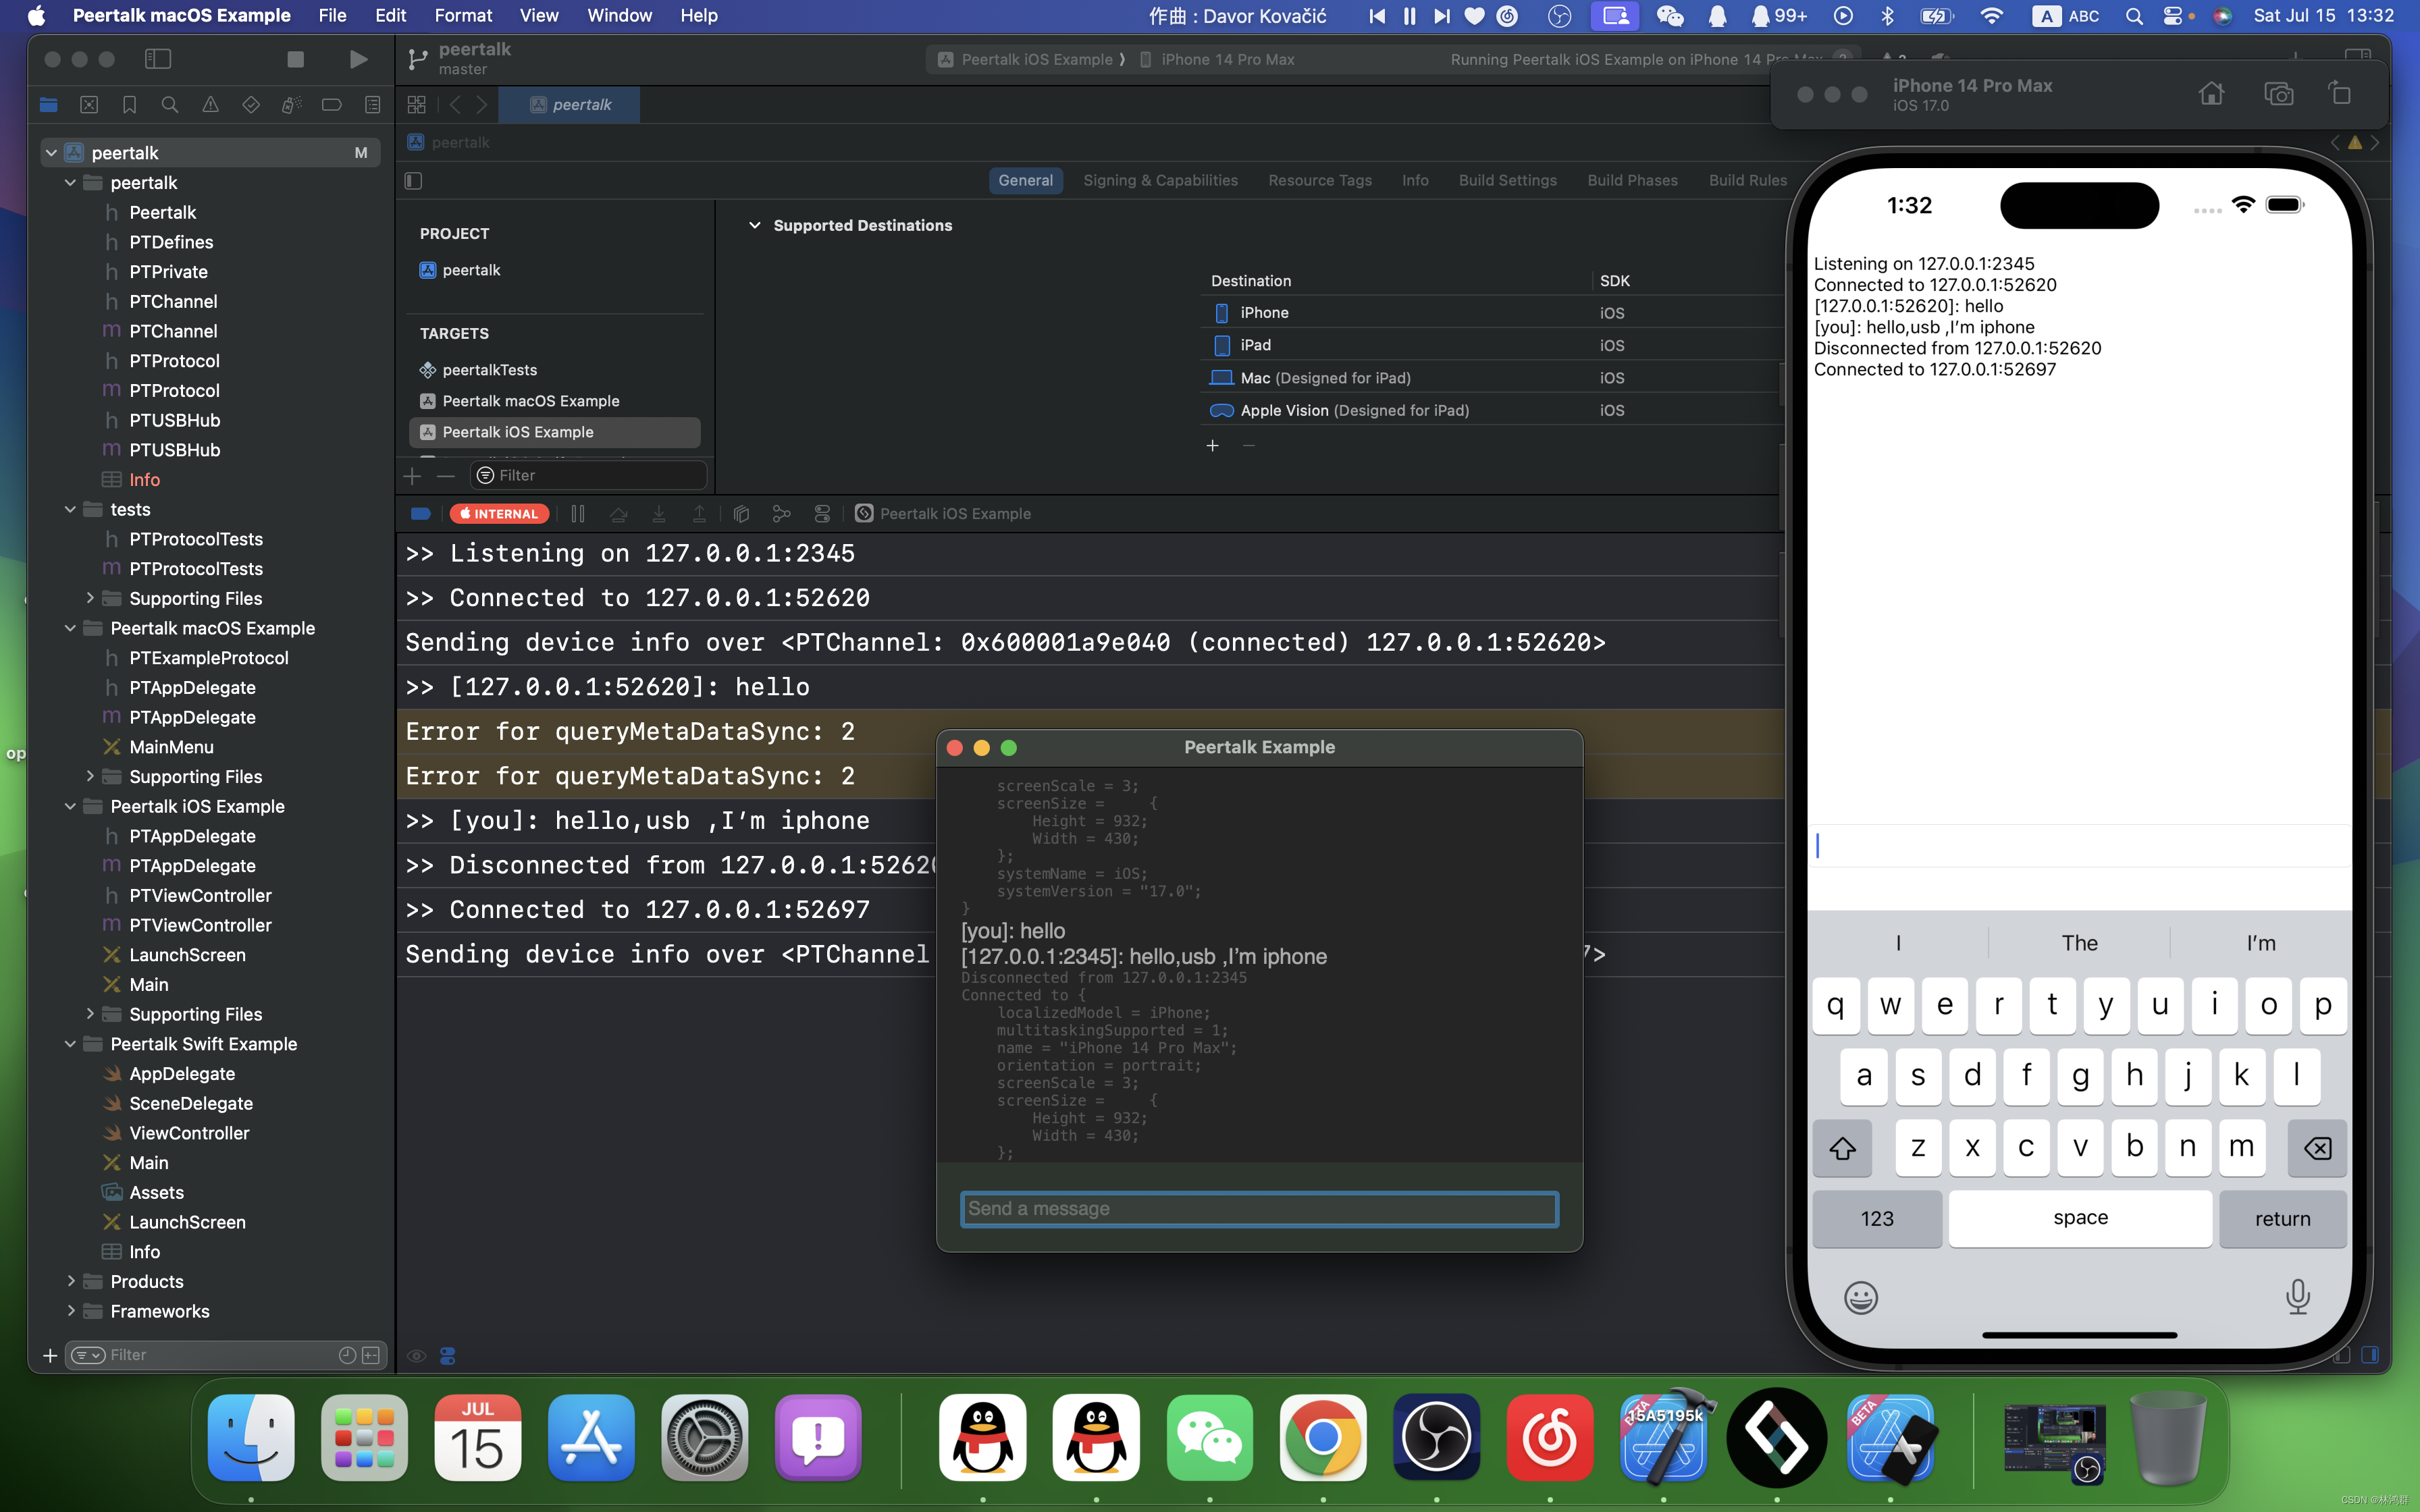Click the Run play button in Xcode toolbar

pyautogui.click(x=358, y=60)
